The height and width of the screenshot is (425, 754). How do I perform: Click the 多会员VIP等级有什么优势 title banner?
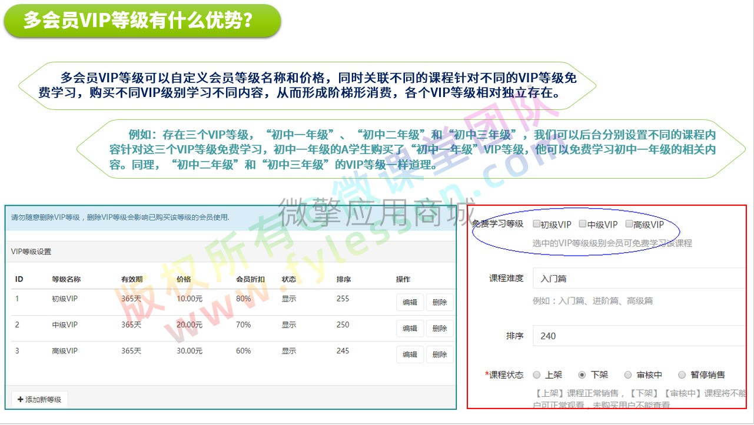(142, 21)
